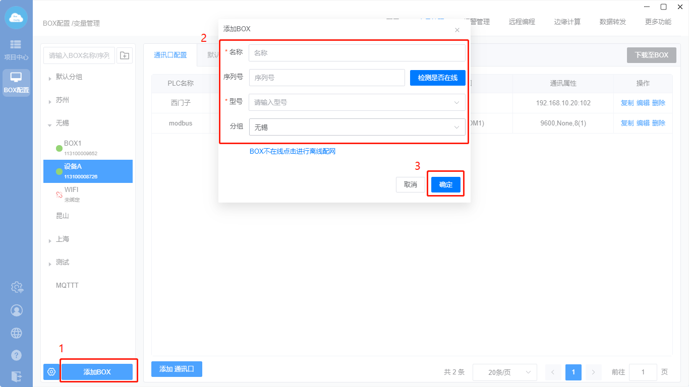This screenshot has width=689, height=387.
Task: Click the globe language icon
Action: [x=17, y=333]
